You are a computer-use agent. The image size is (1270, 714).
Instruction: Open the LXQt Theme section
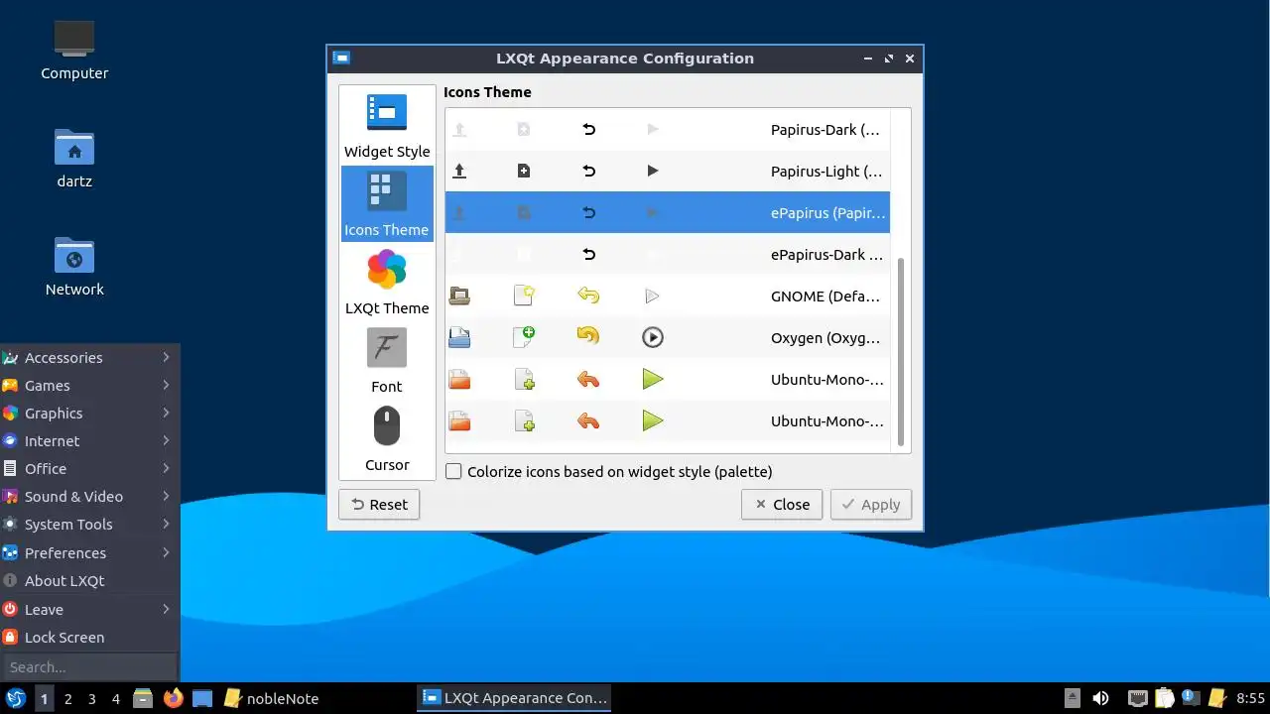pos(387,283)
